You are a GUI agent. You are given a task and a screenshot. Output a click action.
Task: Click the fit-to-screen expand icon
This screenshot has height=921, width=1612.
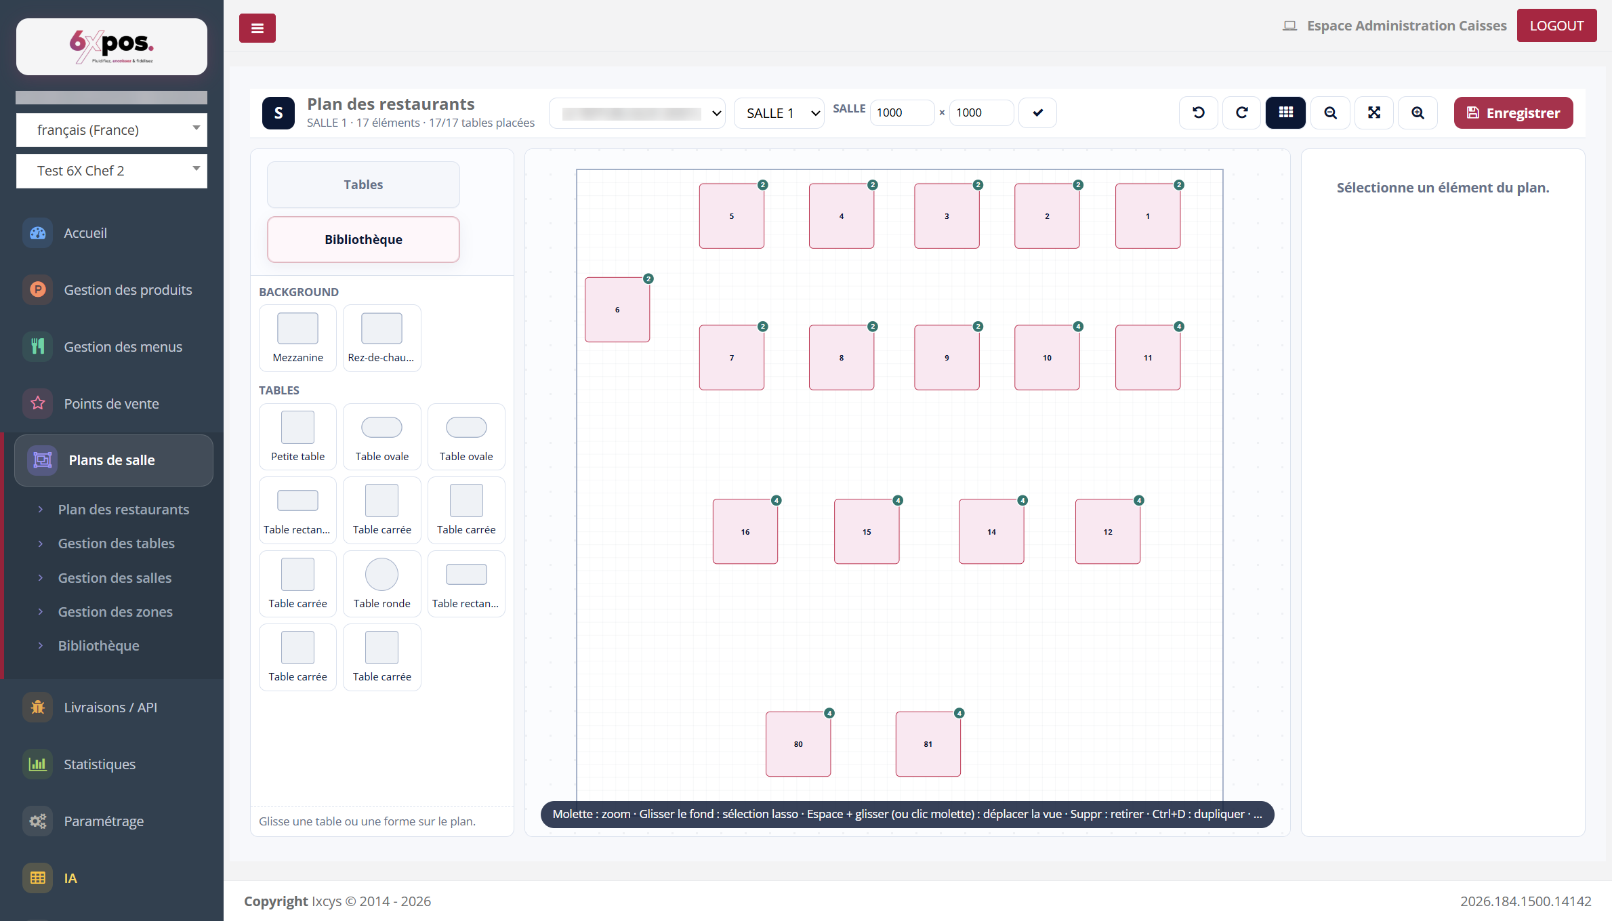[1373, 112]
